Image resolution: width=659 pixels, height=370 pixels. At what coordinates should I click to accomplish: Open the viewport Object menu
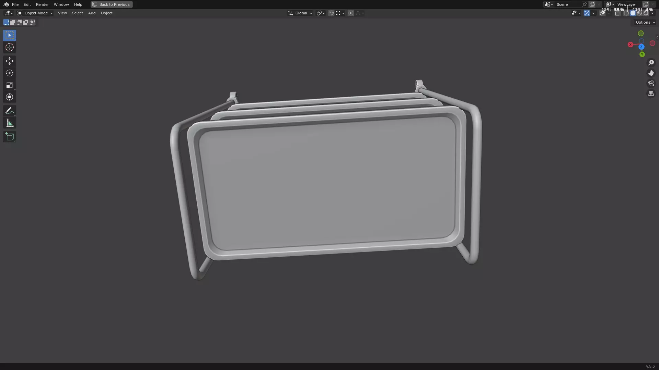106,13
